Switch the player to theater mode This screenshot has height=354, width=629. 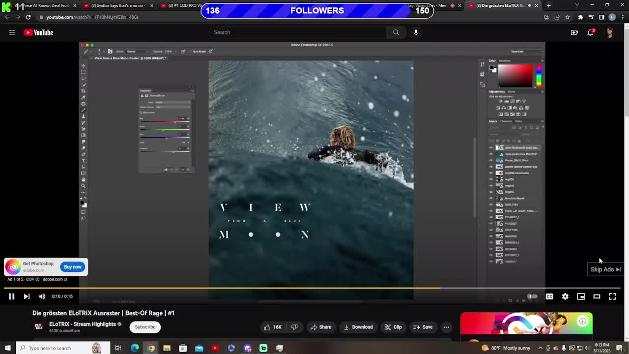point(597,296)
